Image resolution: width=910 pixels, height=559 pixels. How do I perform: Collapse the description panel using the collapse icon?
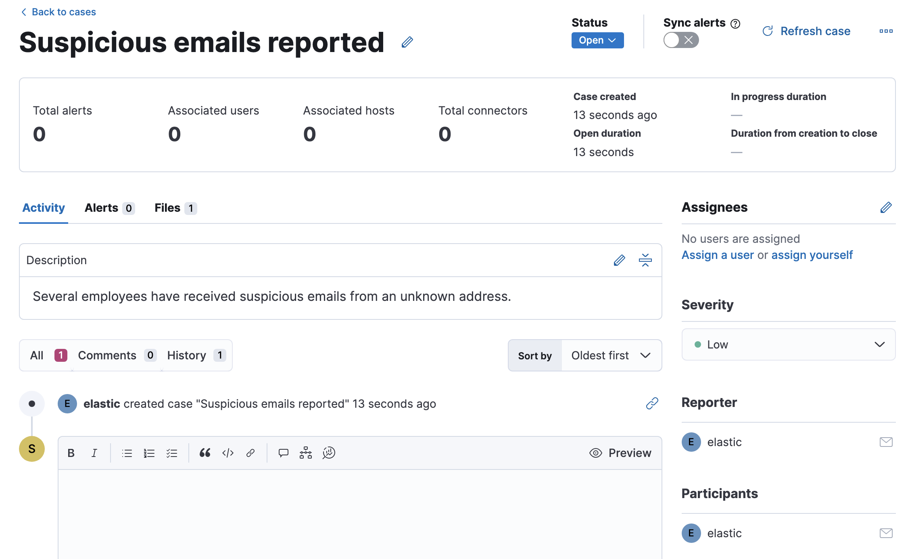pyautogui.click(x=645, y=260)
